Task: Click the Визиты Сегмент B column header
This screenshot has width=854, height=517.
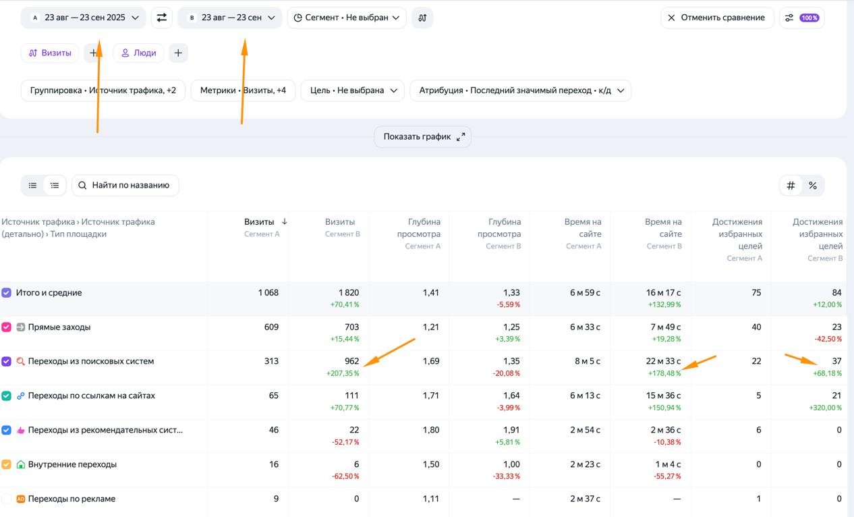Action: pos(341,227)
